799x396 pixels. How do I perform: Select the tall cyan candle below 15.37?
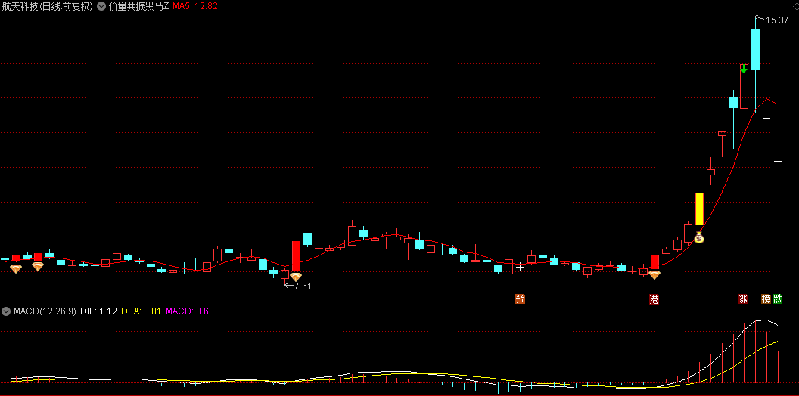click(x=755, y=49)
